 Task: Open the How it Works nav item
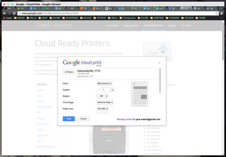(112, 25)
